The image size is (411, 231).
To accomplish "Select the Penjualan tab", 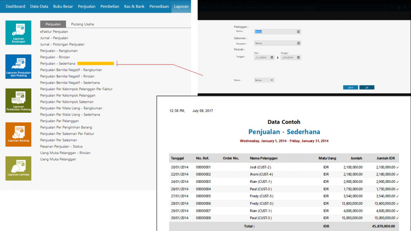I will coord(53,24).
